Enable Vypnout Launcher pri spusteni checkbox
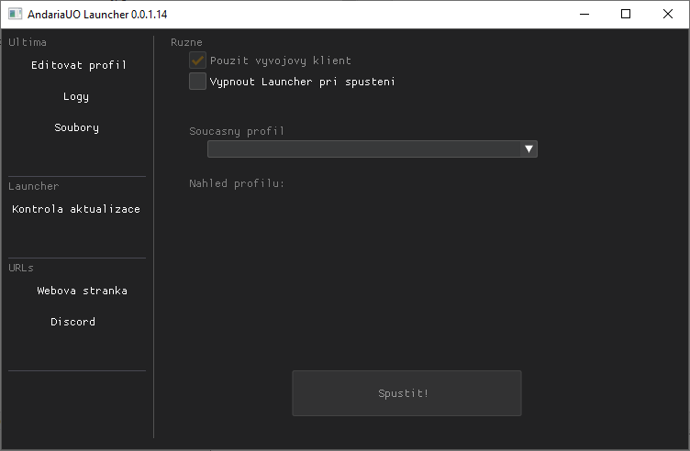Viewport: 690px width, 451px height. [x=197, y=82]
